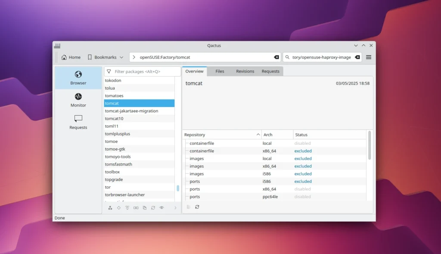This screenshot has height=254, width=441.
Task: Open the Monitor sidebar view
Action: 78,100
